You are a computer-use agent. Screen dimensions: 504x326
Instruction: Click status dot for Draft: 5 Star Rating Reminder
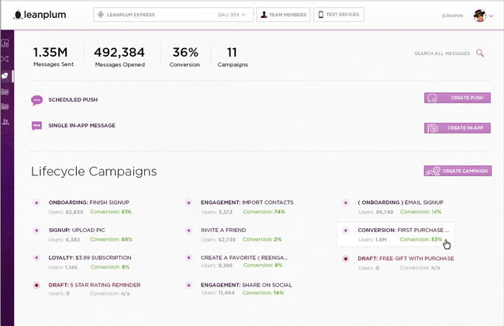[36, 286]
